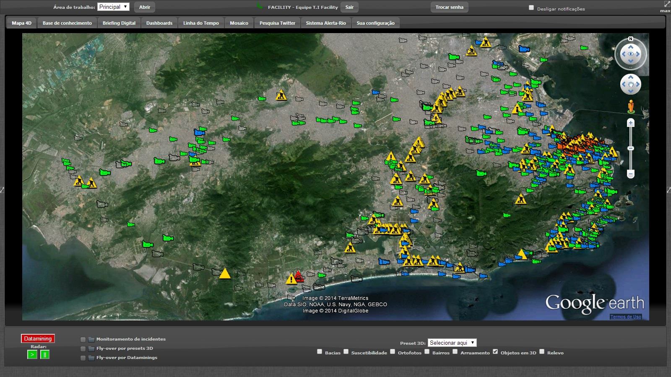The image size is (671, 377).
Task: Select the Monitoramento de incidentes label
Action: point(131,339)
